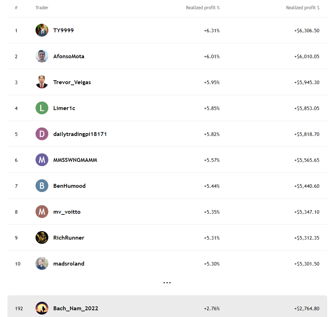Screen dimensions: 329x317
Task: Expand hidden rows with the ellipsis
Action: 167,283
